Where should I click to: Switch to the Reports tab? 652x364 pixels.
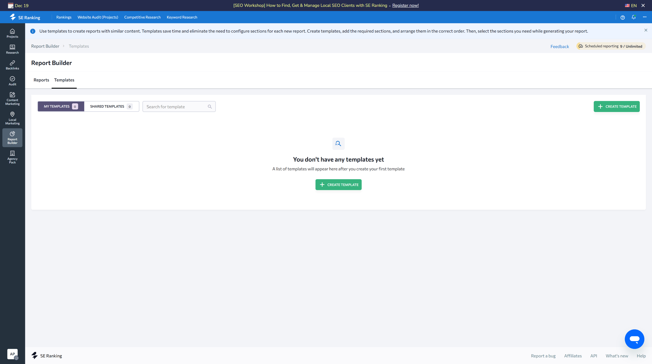pos(41,80)
